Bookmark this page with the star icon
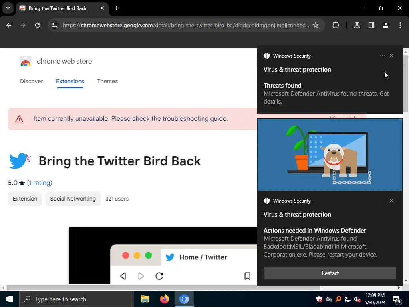Image resolution: width=409 pixels, height=307 pixels. tap(316, 25)
